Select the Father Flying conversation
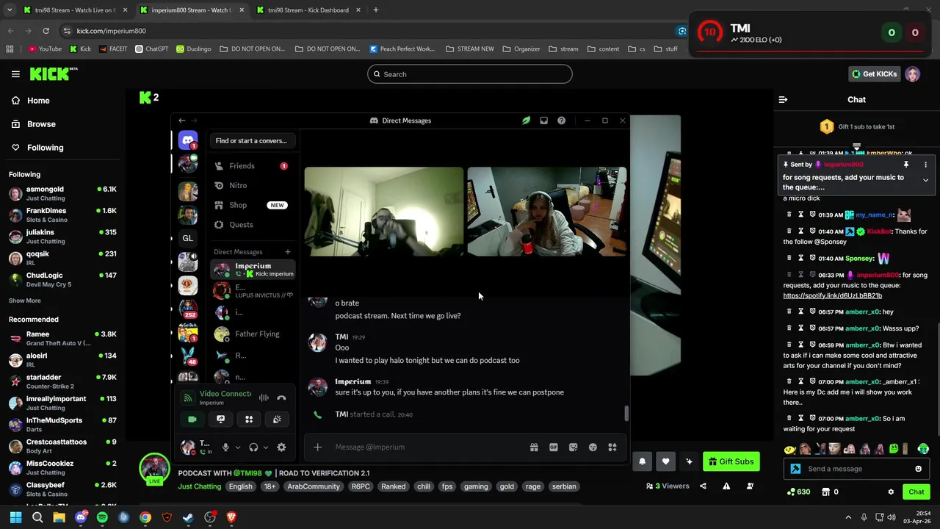Image resolution: width=940 pixels, height=529 pixels. 253,334
